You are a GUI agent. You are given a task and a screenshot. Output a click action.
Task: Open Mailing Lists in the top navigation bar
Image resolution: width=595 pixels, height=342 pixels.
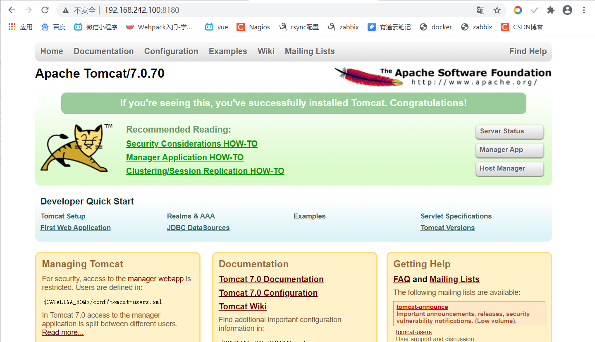coord(310,51)
